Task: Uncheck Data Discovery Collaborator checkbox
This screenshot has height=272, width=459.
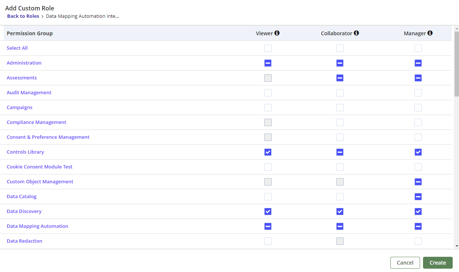Action: point(340,212)
